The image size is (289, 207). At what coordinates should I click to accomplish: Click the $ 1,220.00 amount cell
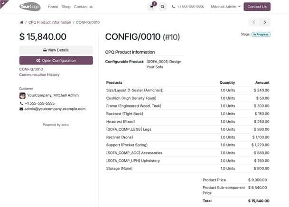(x=260, y=145)
